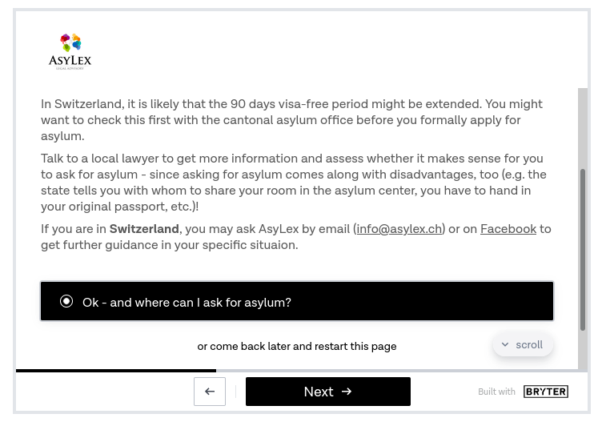Click the bold word Switzerland
The width and height of the screenshot is (606, 430).
coord(144,229)
